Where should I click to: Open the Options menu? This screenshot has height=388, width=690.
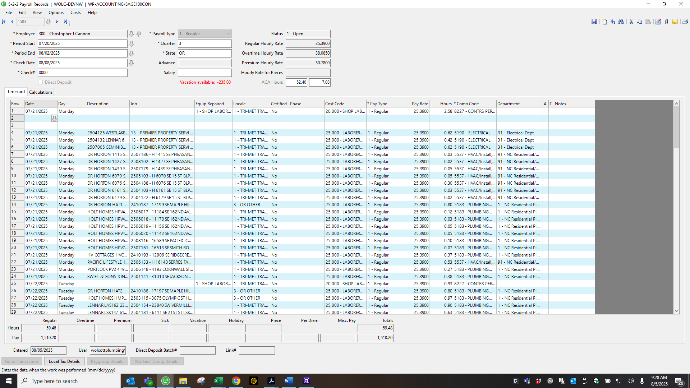[x=56, y=13]
